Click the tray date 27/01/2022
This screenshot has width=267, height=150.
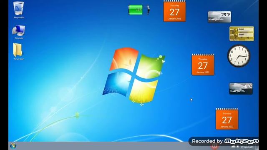coord(247,147)
